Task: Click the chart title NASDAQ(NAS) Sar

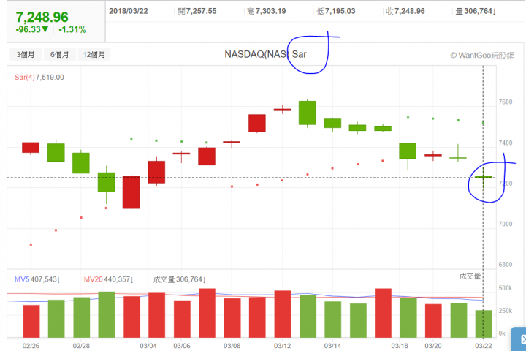Action: (x=265, y=54)
